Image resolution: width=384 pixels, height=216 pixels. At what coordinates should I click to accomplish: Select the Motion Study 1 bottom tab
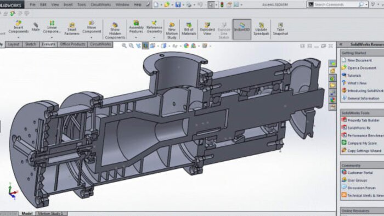(x=50, y=214)
